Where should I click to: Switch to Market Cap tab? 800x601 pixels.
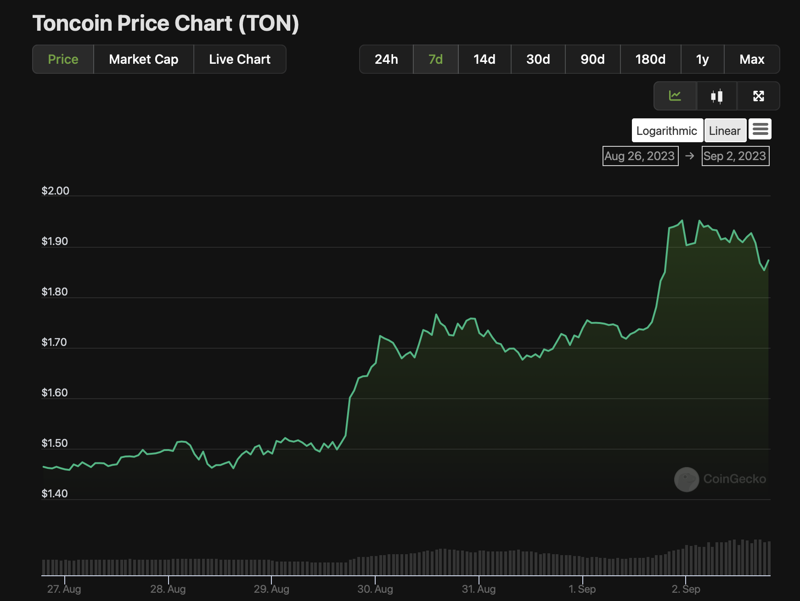[x=144, y=59]
